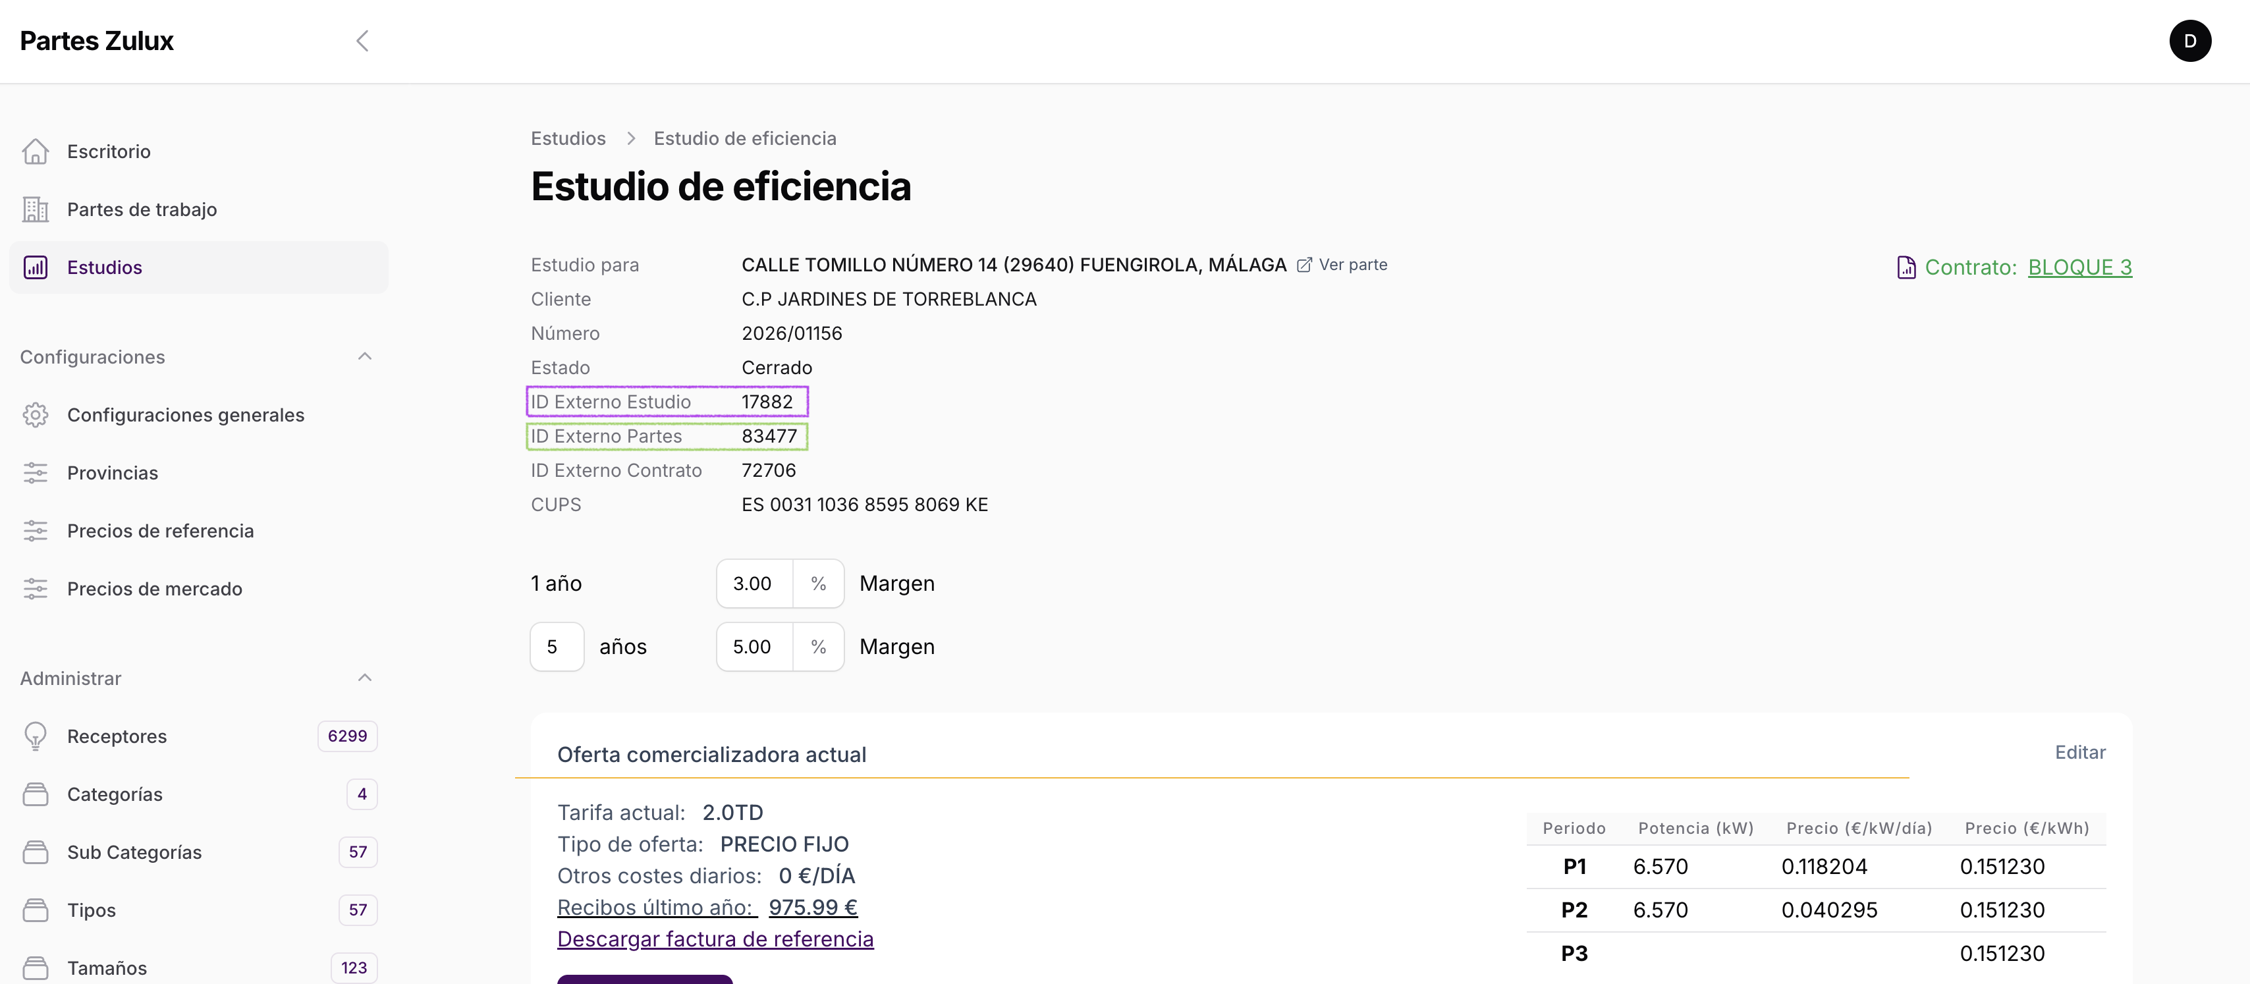Open contract BLOQUE 3 link
2250x984 pixels.
coord(2079,267)
